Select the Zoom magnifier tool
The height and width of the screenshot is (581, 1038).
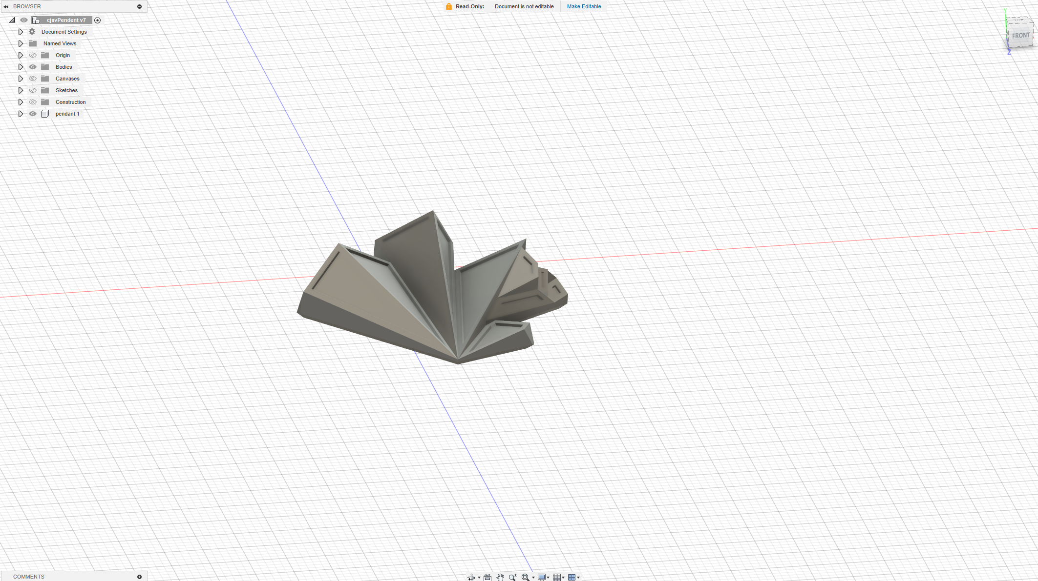512,577
